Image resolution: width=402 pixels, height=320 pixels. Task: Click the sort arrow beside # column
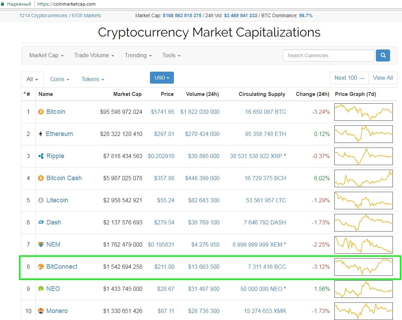25,93
